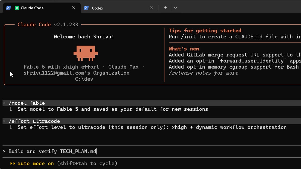Click '(shift+tab to cycle)' hint text
The height and width of the screenshot is (169, 301).
tap(87, 163)
